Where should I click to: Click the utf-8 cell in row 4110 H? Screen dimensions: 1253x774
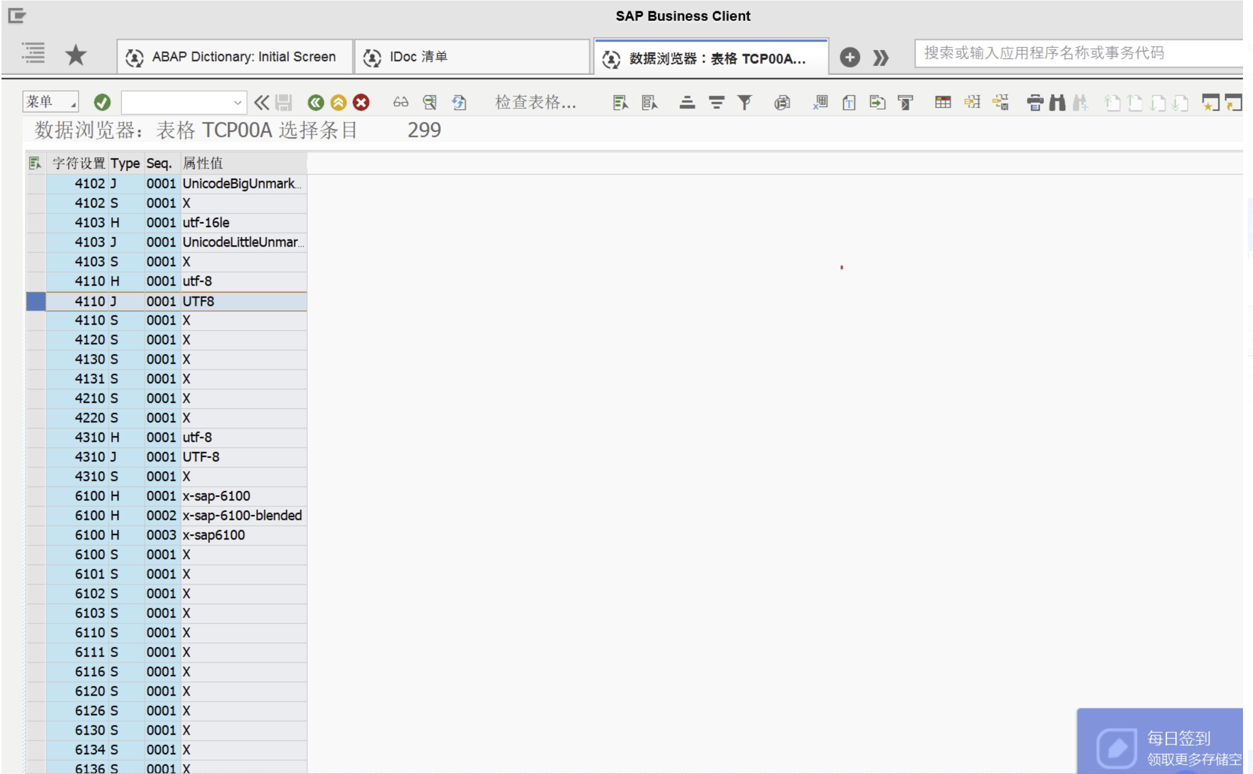click(x=244, y=281)
